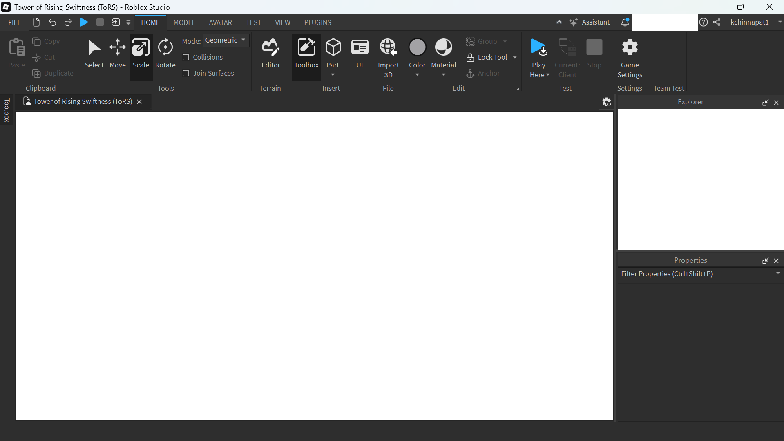Select the Tower of Rising Swiftness document tab

83,102
